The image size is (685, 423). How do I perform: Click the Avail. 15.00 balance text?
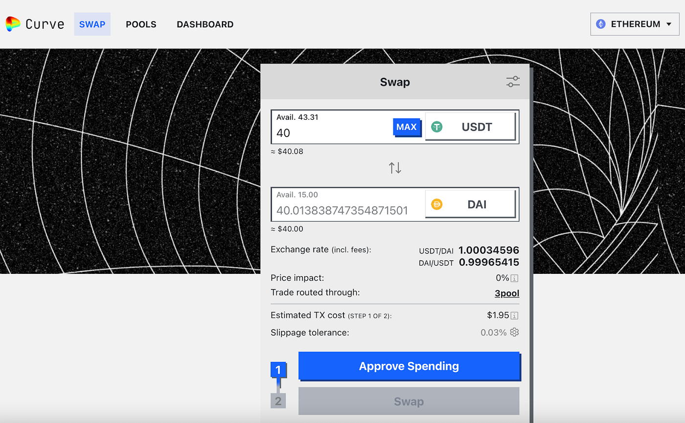coord(297,195)
